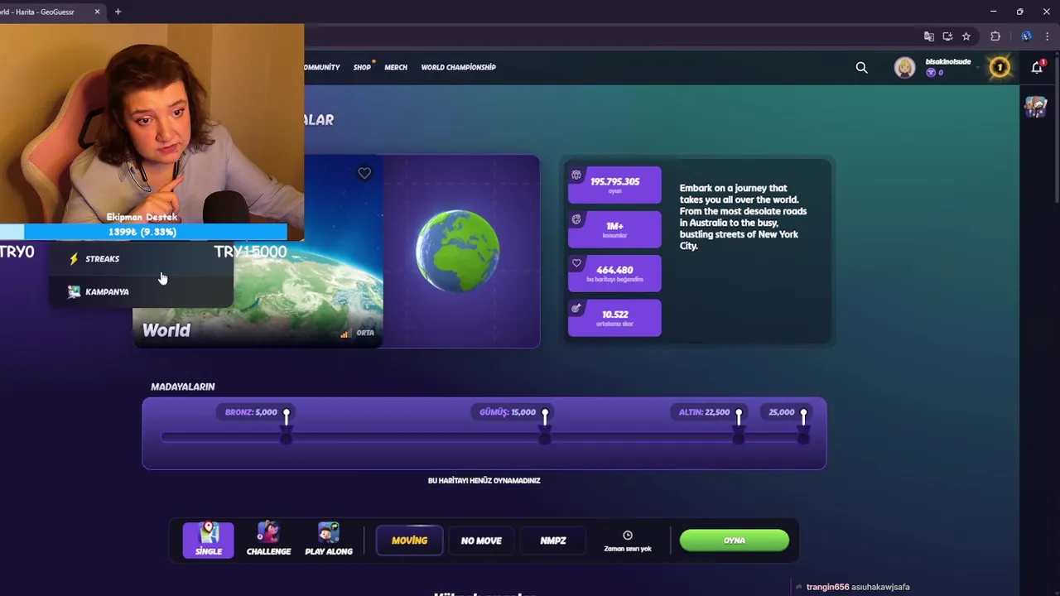Screen dimensions: 1060x596
Task: Click the green Oyna play button
Action: point(735,541)
